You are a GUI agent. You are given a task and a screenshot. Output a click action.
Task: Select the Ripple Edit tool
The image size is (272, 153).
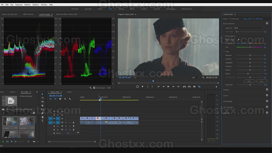pos(43,102)
